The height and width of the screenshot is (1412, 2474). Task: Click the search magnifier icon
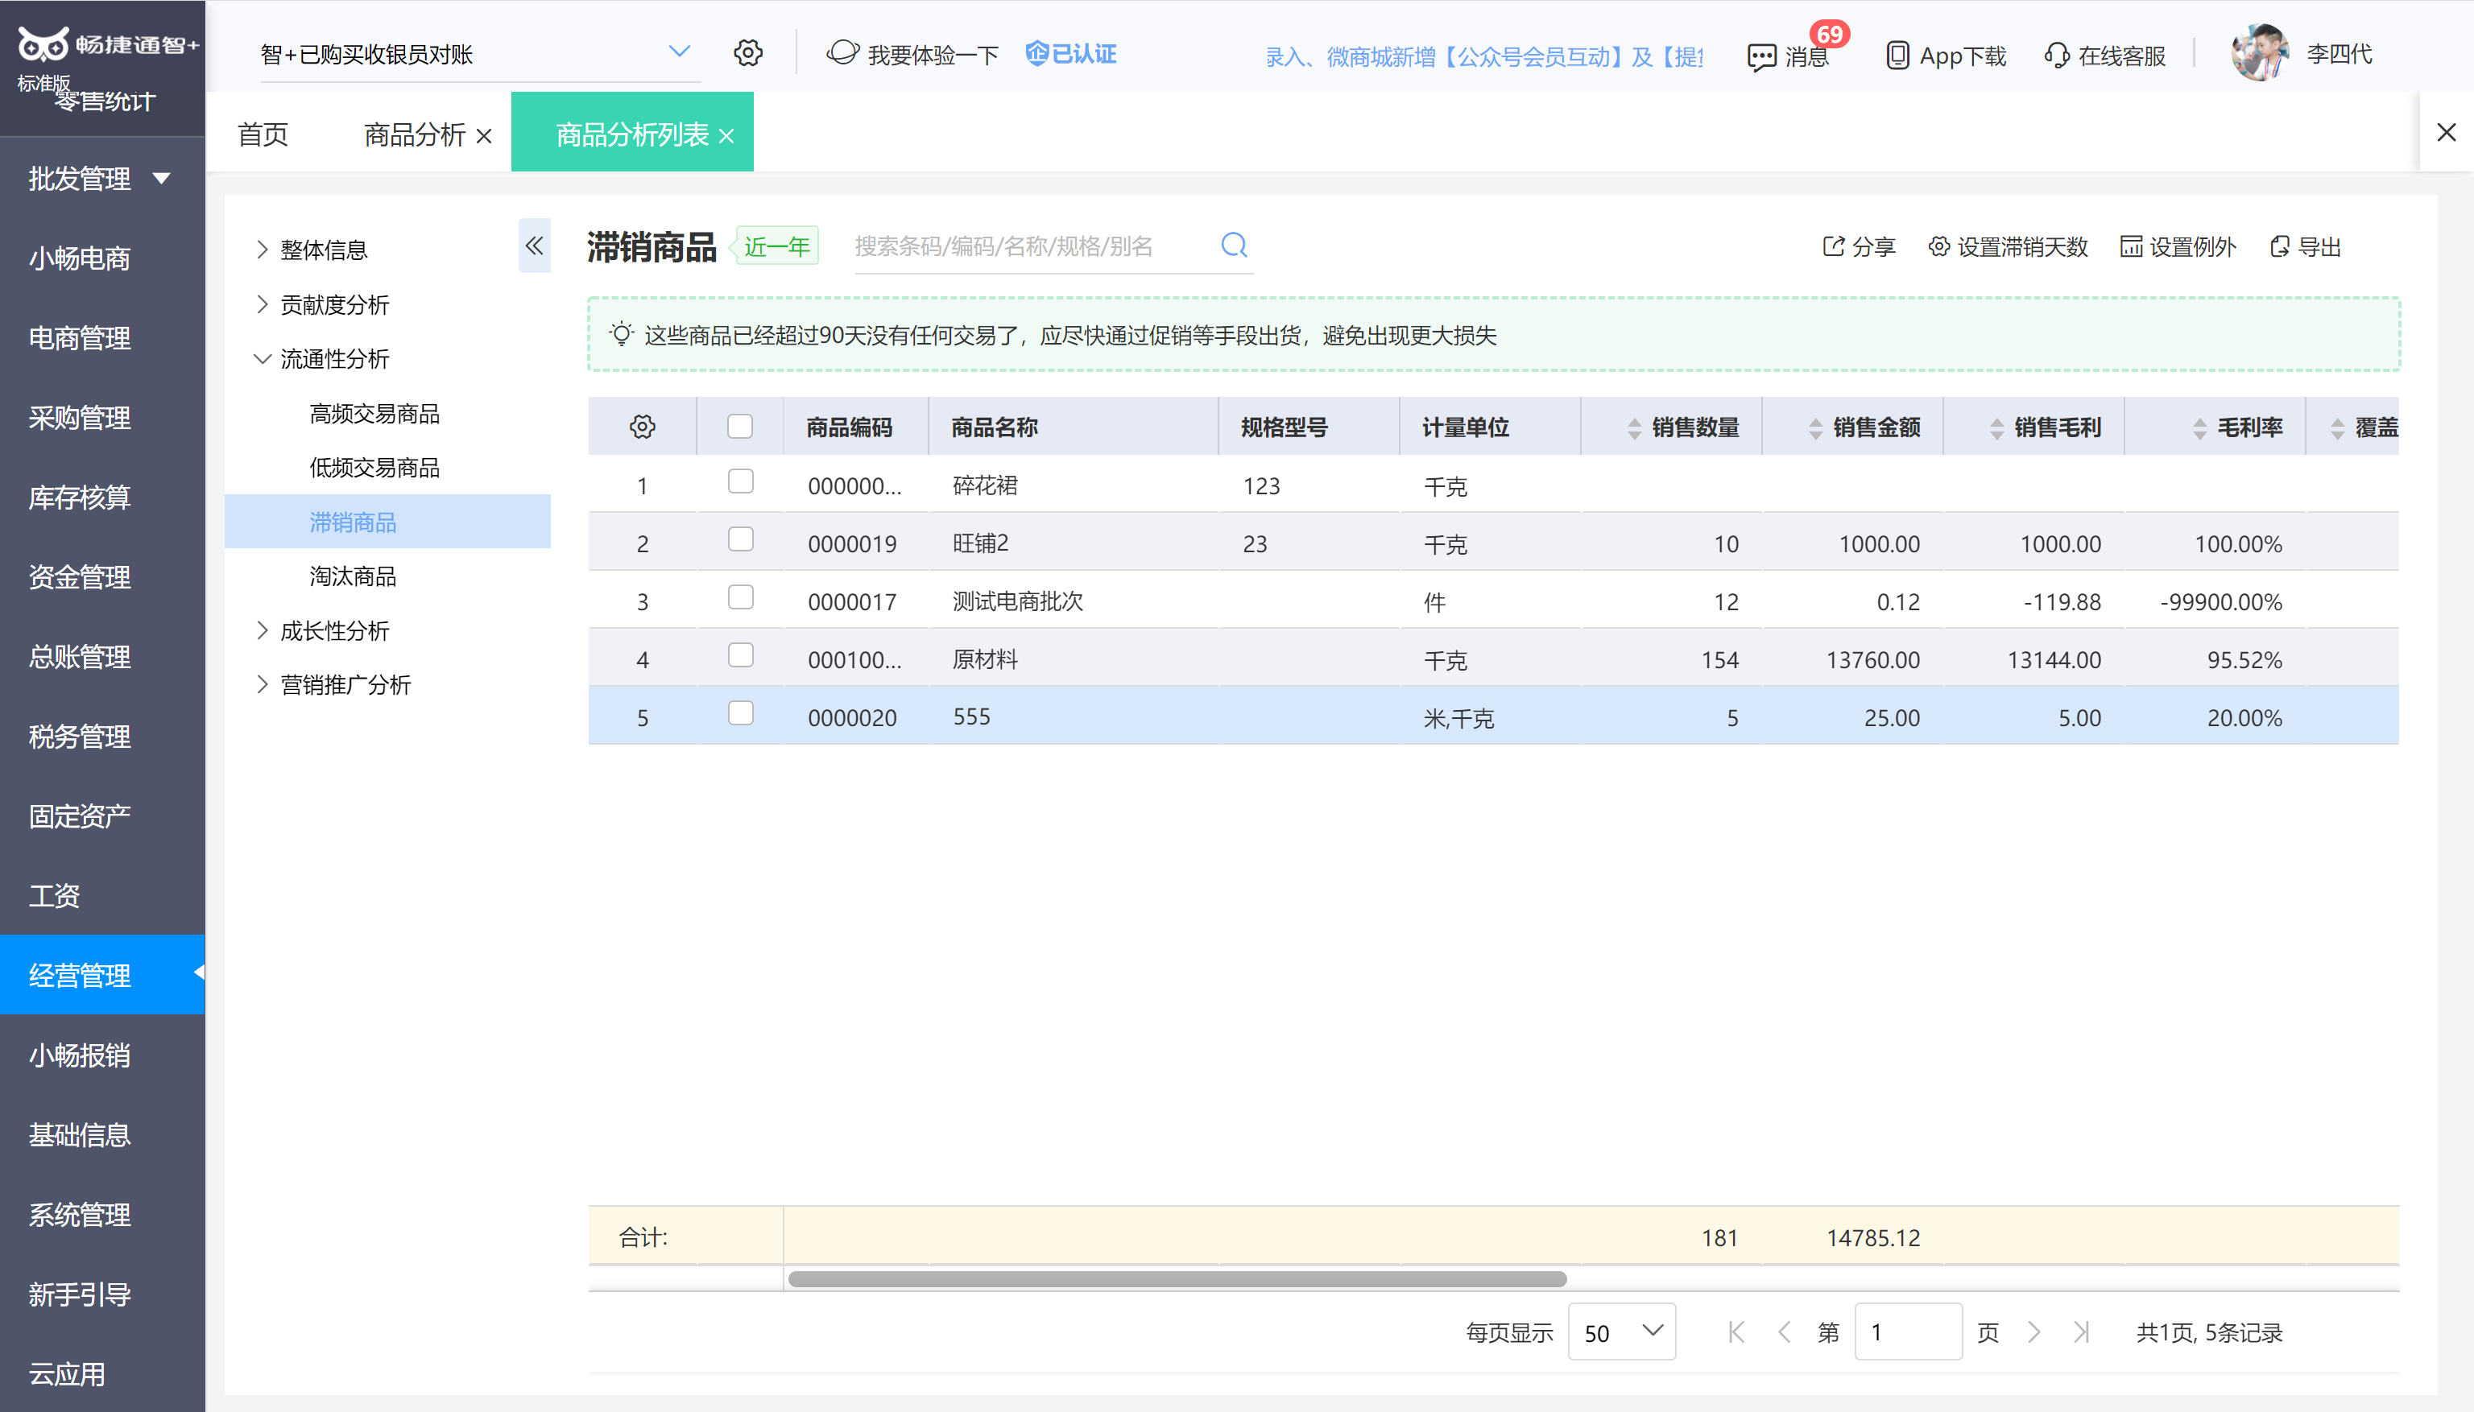pyautogui.click(x=1233, y=246)
